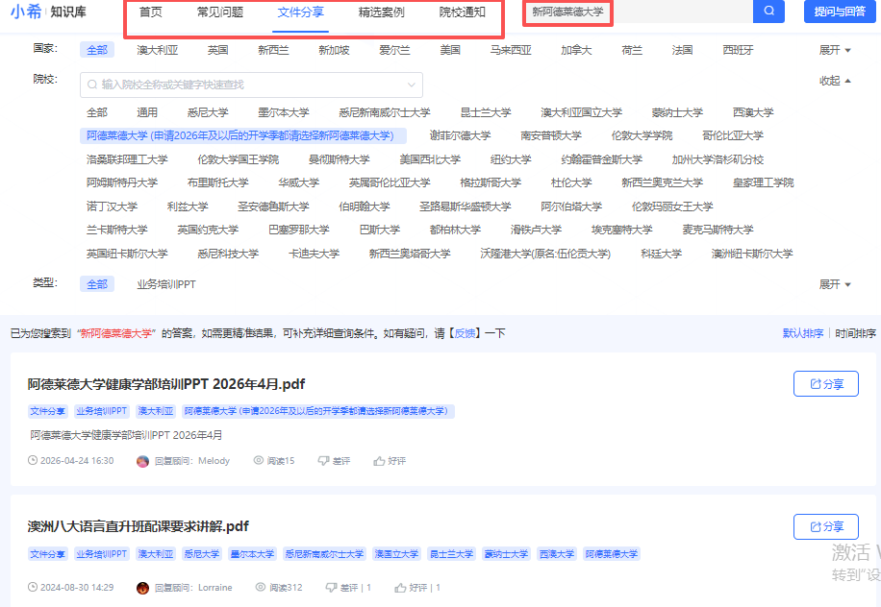Click 差评 thumbs-down on 澳洲八大语言直升班 file
The width and height of the screenshot is (881, 607).
[348, 588]
